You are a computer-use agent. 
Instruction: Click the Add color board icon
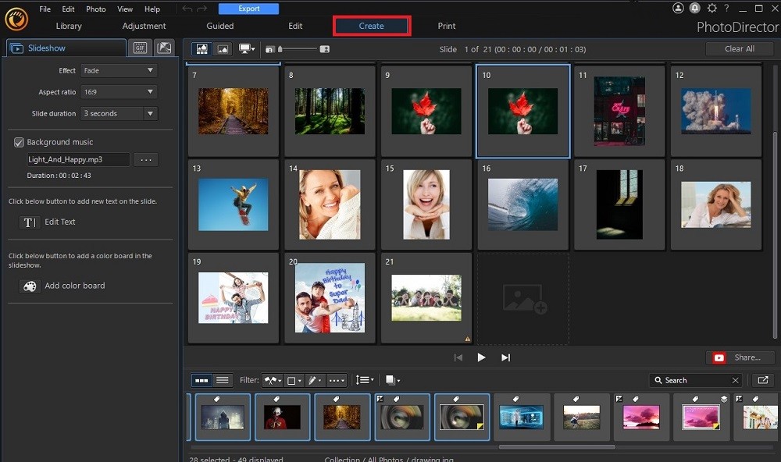tap(29, 286)
